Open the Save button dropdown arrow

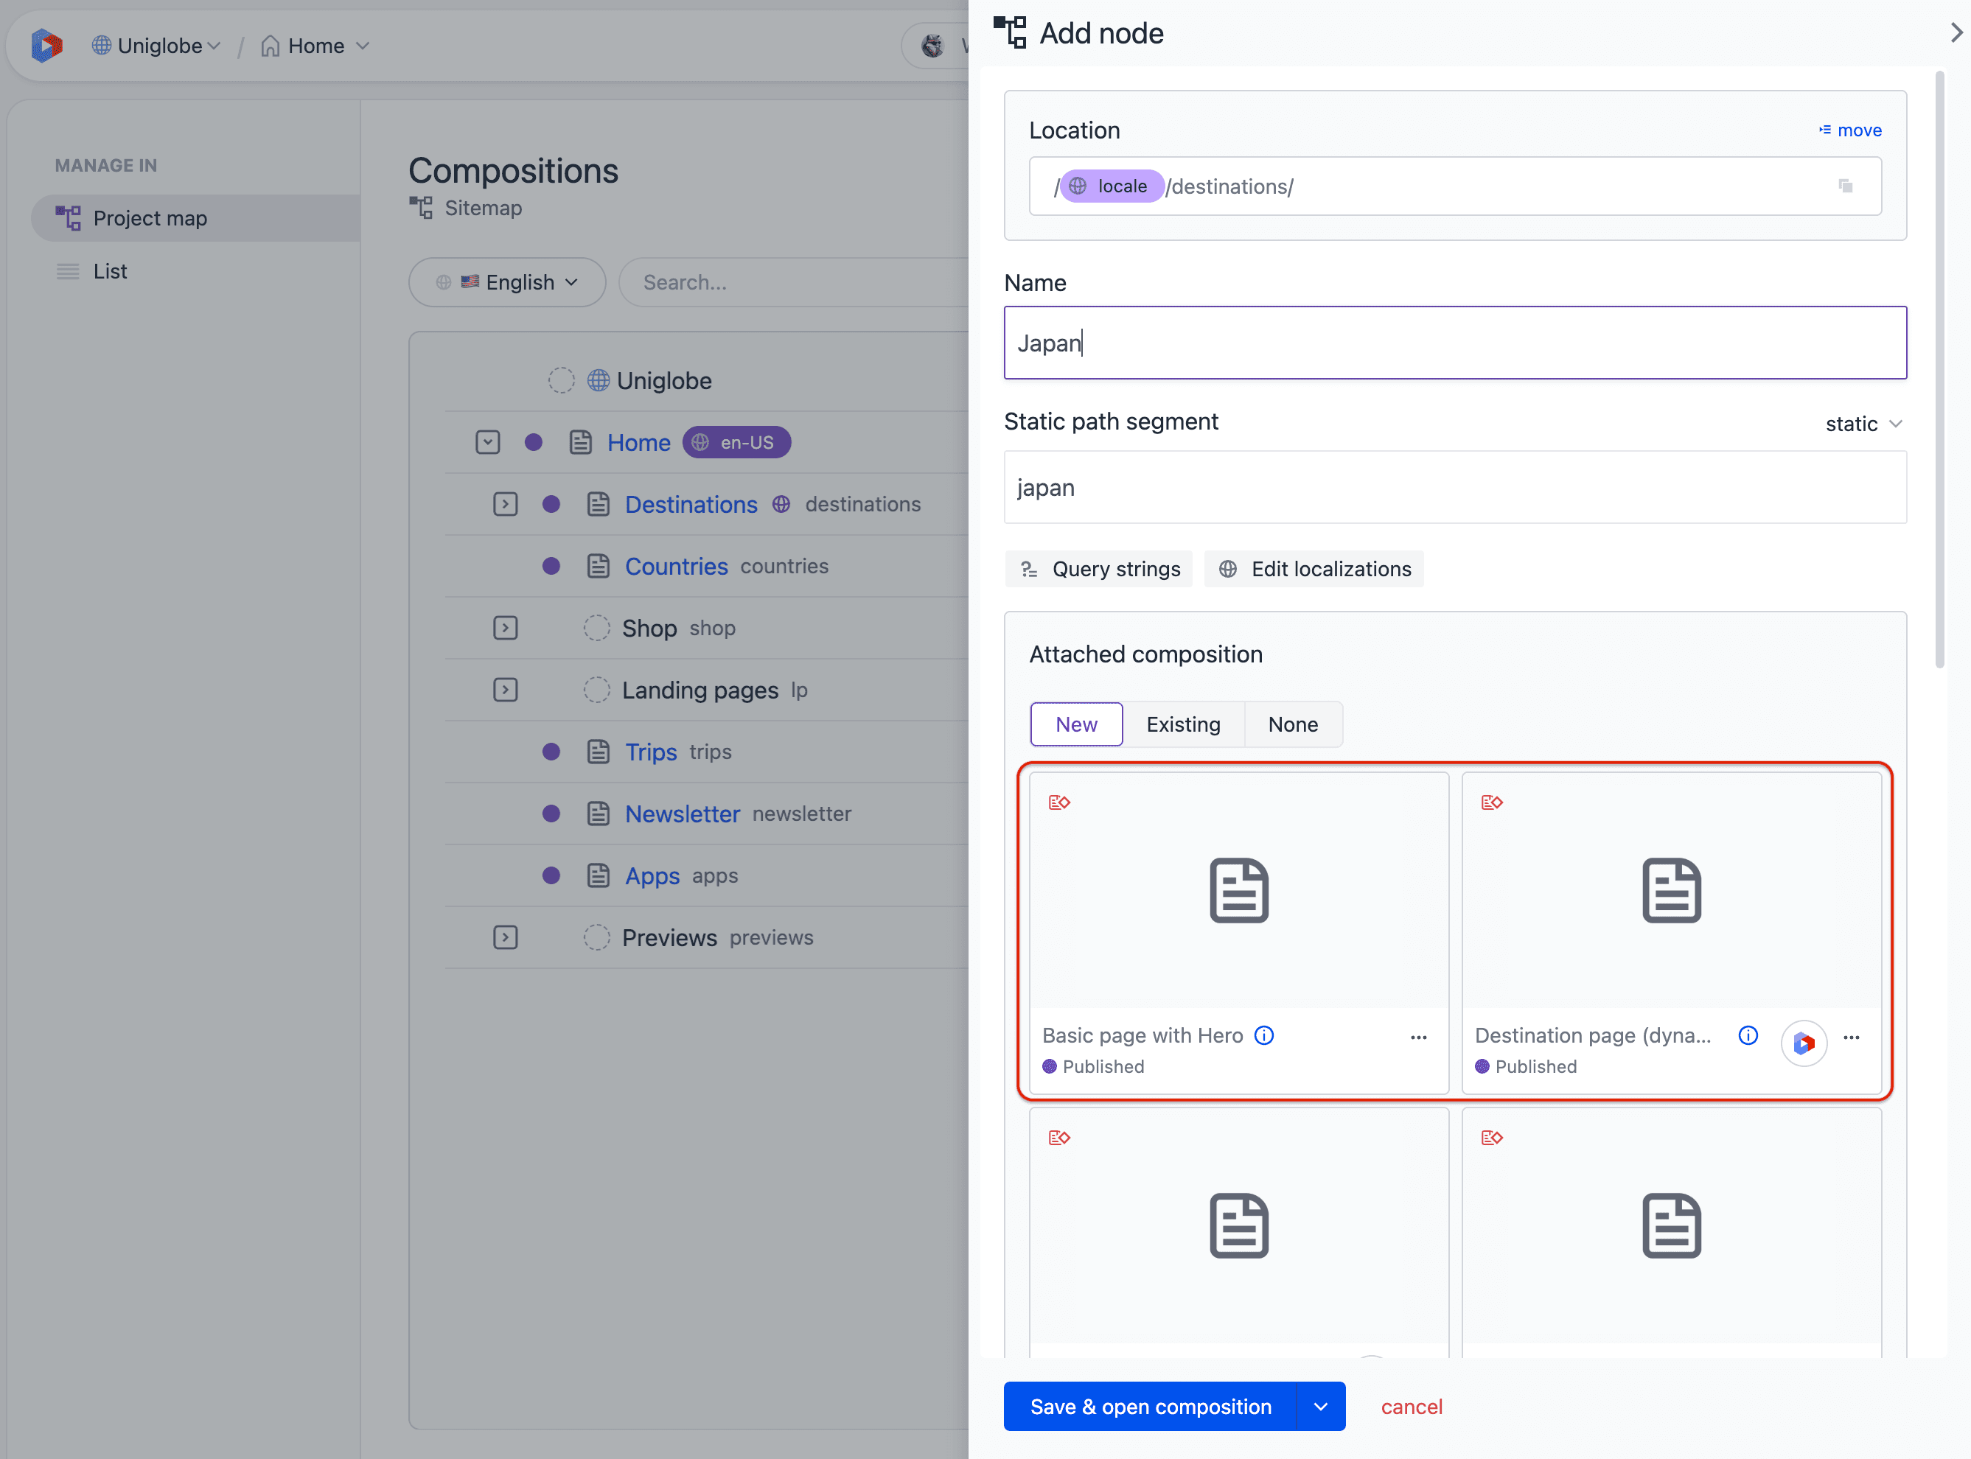coord(1321,1406)
